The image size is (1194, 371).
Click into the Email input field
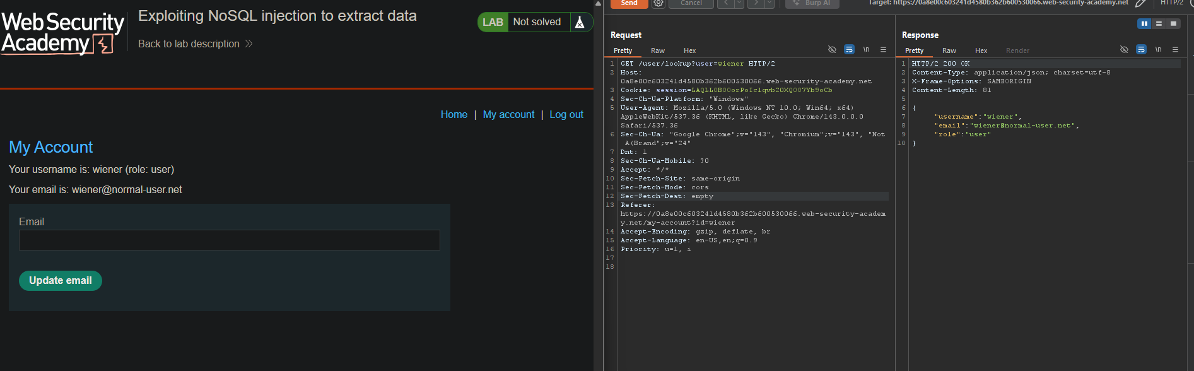coord(230,240)
